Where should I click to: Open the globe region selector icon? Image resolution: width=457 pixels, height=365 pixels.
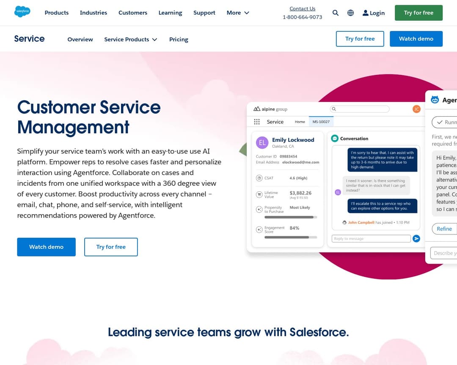coord(351,13)
